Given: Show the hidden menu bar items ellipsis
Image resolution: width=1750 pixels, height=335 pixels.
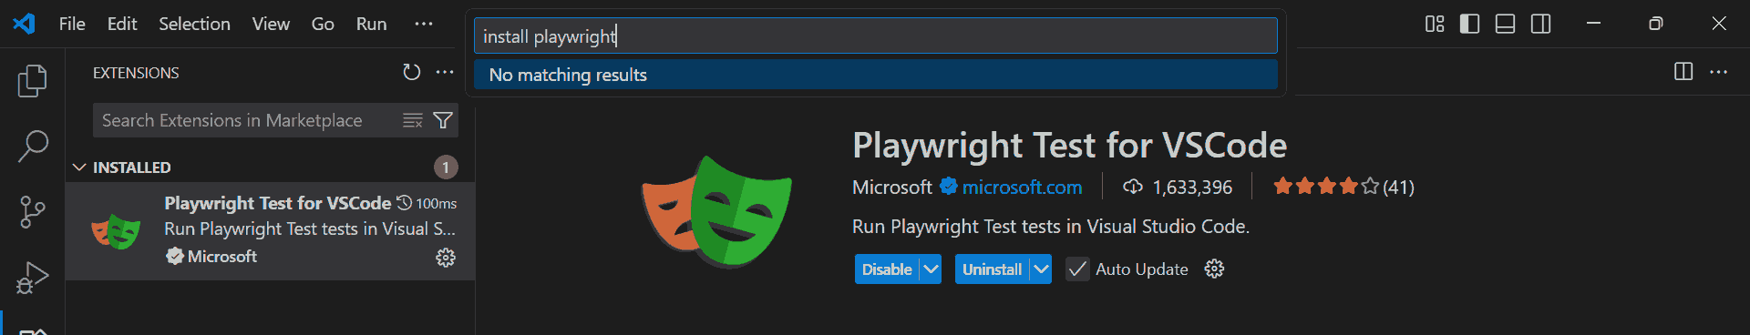Looking at the screenshot, I should pyautogui.click(x=424, y=24).
